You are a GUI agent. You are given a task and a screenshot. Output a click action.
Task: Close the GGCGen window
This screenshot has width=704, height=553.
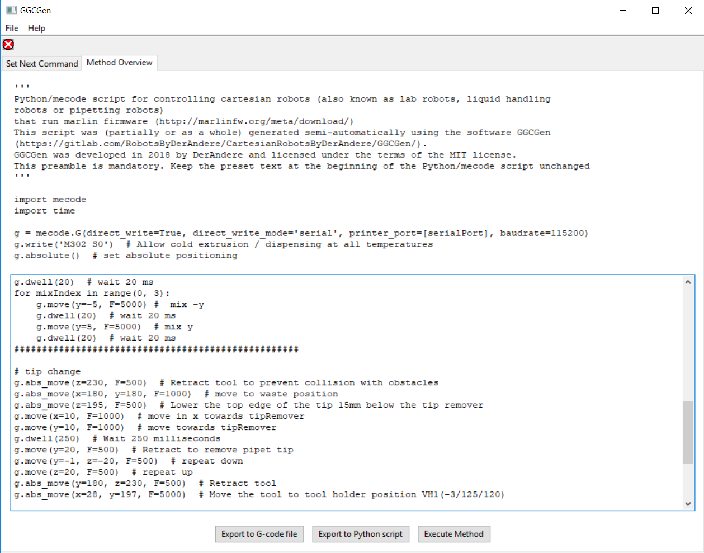pos(688,11)
